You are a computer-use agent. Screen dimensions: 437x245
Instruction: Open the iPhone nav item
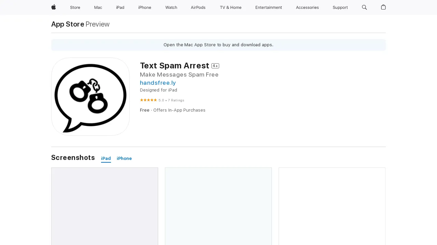click(x=145, y=7)
